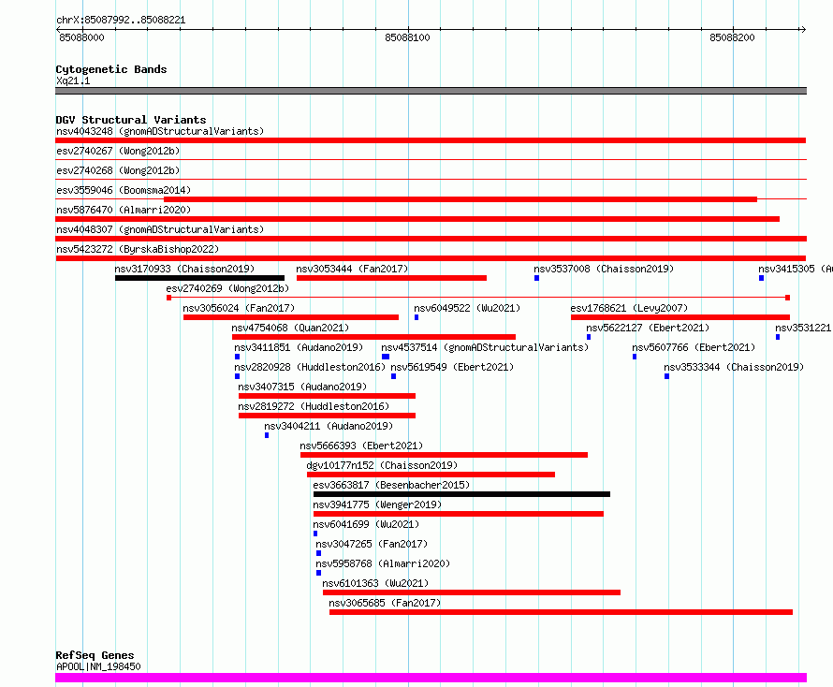Click the DGV Structural Variants track title
Viewport: 833px width, 687px height.
tap(131, 120)
